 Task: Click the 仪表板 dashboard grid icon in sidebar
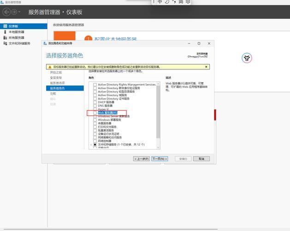tap(6, 26)
